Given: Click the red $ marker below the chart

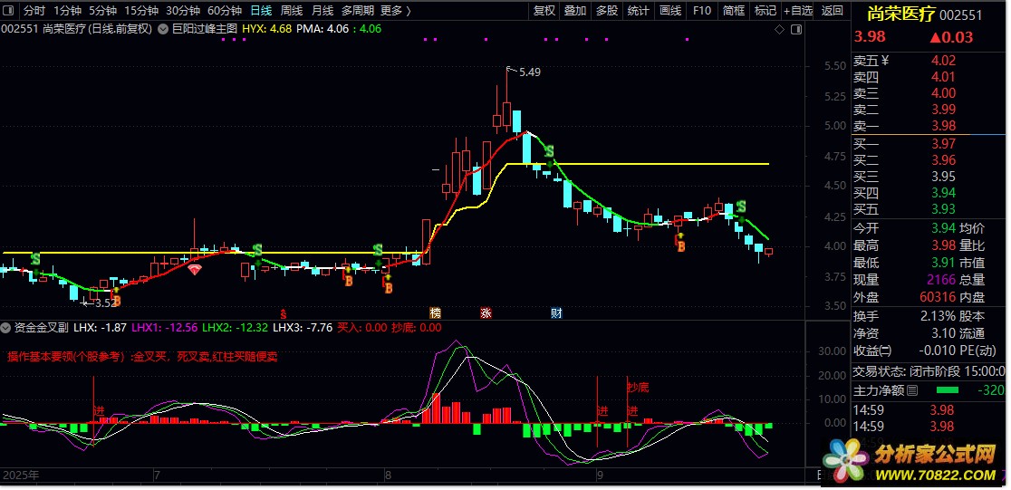Looking at the screenshot, I should (283, 313).
